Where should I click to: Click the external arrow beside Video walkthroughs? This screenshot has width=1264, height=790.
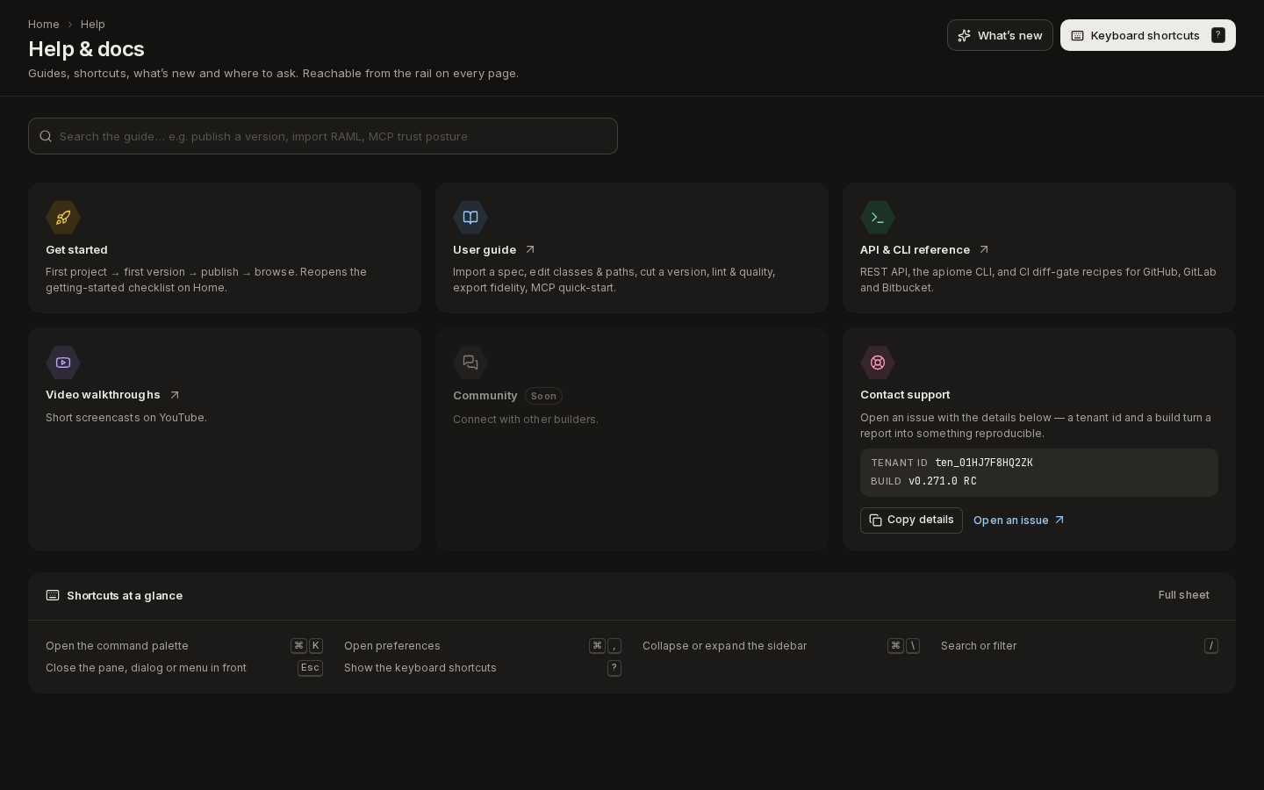click(174, 395)
